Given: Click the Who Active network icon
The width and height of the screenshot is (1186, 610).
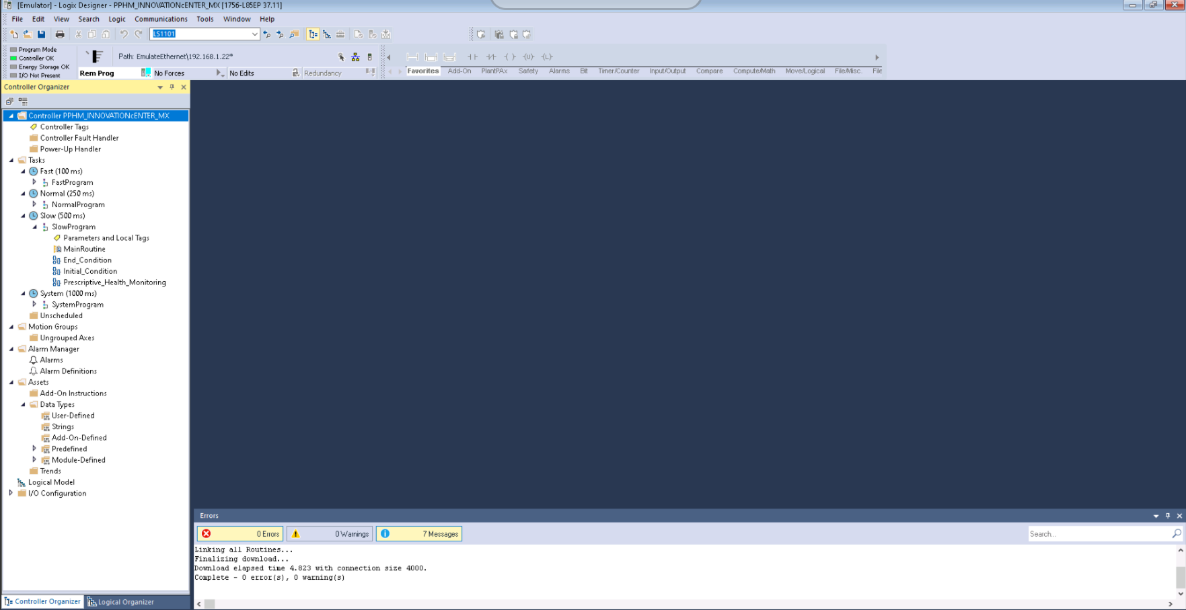Looking at the screenshot, I should point(355,57).
